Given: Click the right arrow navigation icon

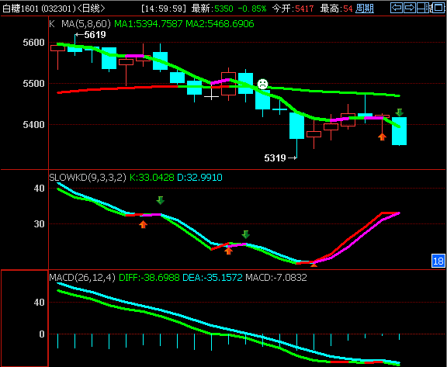Looking at the screenshot, I should point(410,8).
